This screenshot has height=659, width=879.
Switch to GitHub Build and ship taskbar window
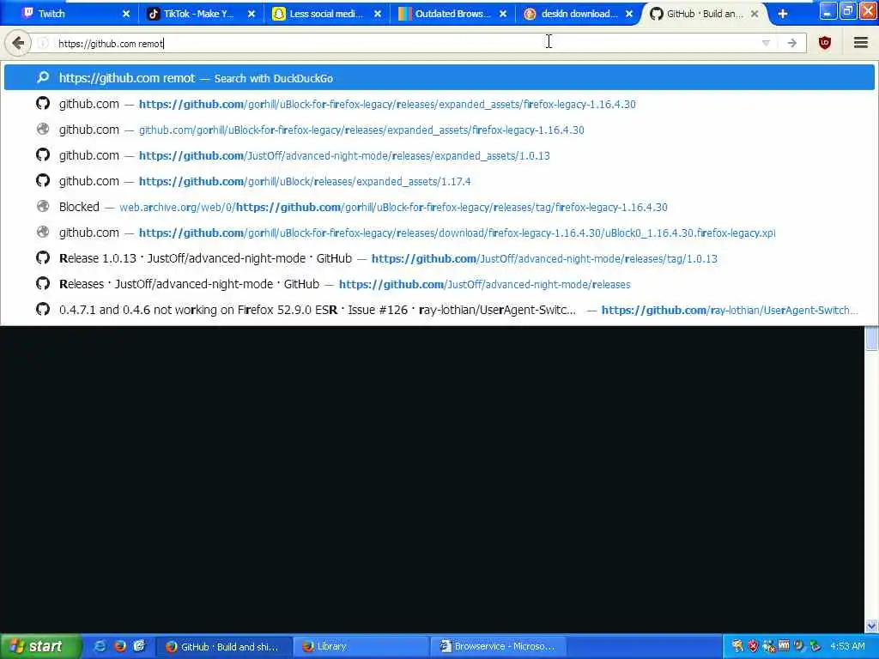223,647
